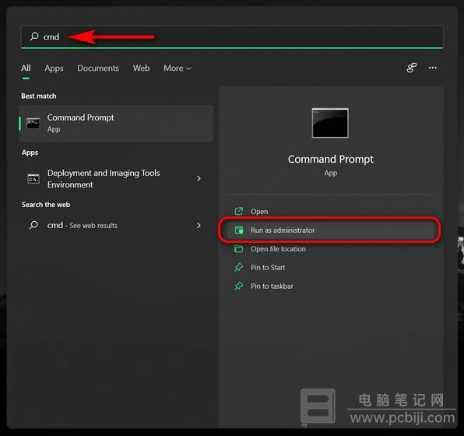Select Command Prompt best match result
Image resolution: width=464 pixels, height=436 pixels.
[x=116, y=124]
